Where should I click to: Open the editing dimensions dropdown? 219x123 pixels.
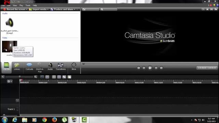(x=90, y=9)
